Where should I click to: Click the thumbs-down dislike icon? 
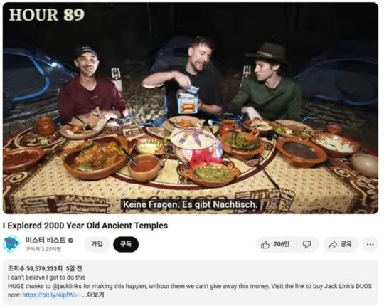point(306,244)
